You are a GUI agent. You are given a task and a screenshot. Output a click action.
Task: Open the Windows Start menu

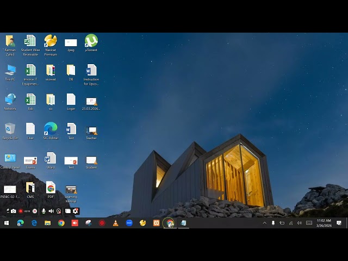(7, 223)
